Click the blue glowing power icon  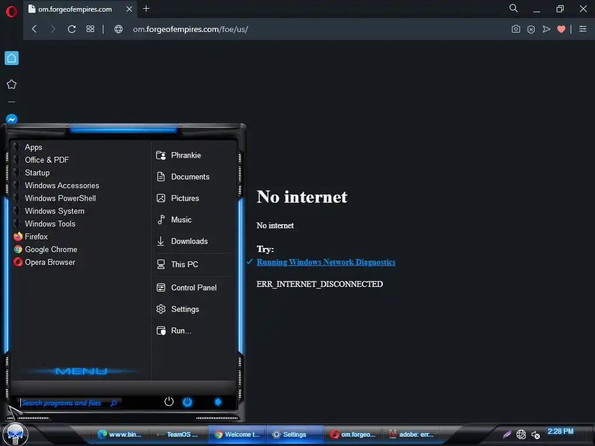pyautogui.click(x=188, y=402)
